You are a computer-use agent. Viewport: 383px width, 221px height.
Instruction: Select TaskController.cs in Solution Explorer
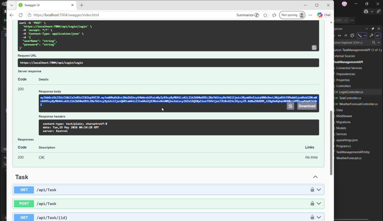(350, 98)
